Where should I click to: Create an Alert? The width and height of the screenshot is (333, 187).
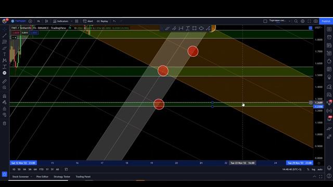pos(88,21)
